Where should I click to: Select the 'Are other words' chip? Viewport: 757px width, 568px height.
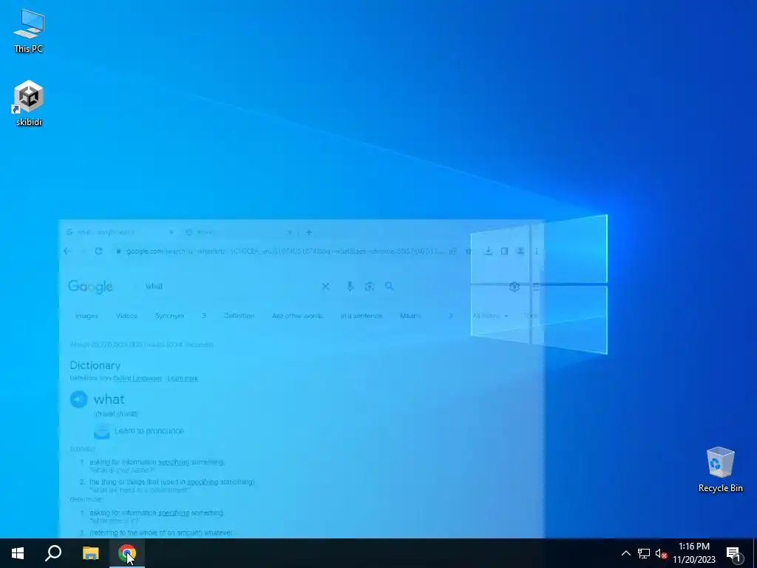(x=297, y=316)
